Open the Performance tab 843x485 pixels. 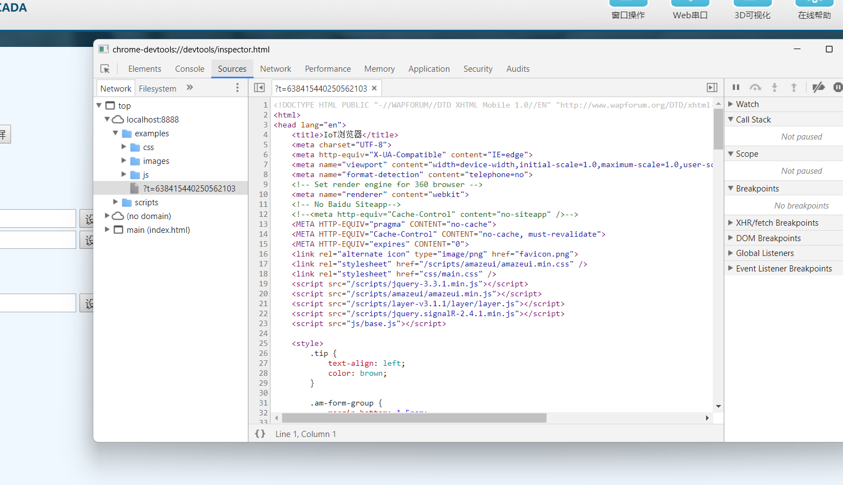point(328,69)
